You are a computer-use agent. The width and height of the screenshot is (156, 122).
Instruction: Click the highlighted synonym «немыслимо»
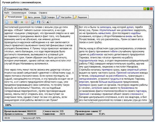[105, 33]
